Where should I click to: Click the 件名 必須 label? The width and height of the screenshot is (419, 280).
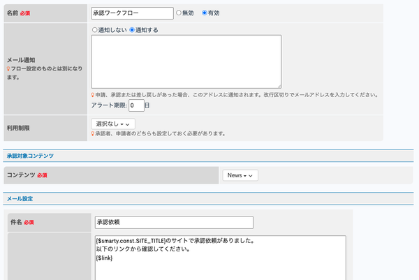coord(22,222)
